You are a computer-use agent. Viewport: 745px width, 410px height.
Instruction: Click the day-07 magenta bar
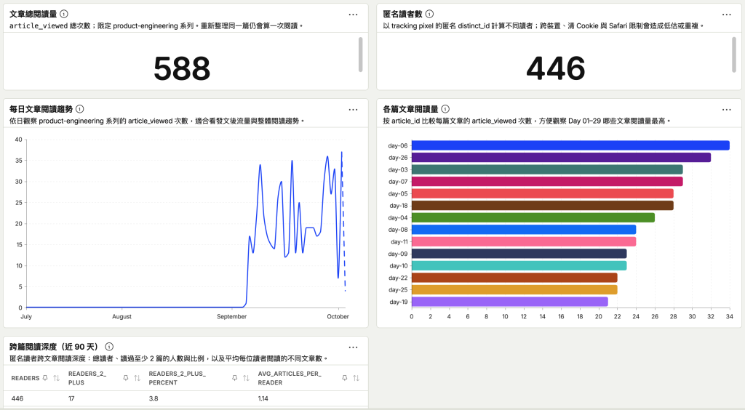pos(547,181)
